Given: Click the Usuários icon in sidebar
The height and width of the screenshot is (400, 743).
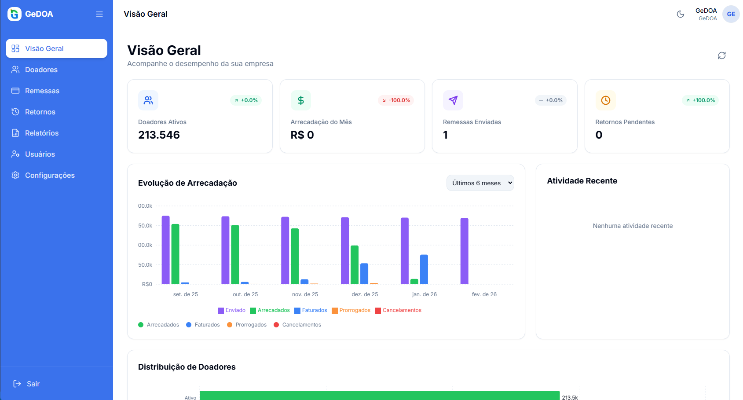Looking at the screenshot, I should [15, 154].
